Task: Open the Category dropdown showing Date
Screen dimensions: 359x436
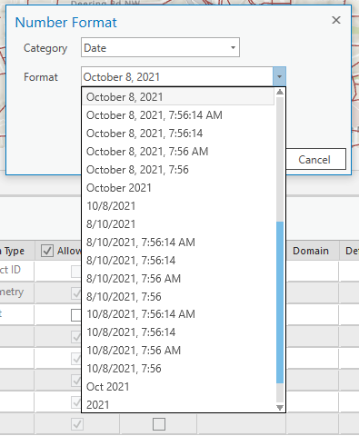Action: click(x=160, y=47)
